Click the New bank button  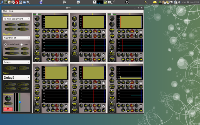(x=10, y=68)
